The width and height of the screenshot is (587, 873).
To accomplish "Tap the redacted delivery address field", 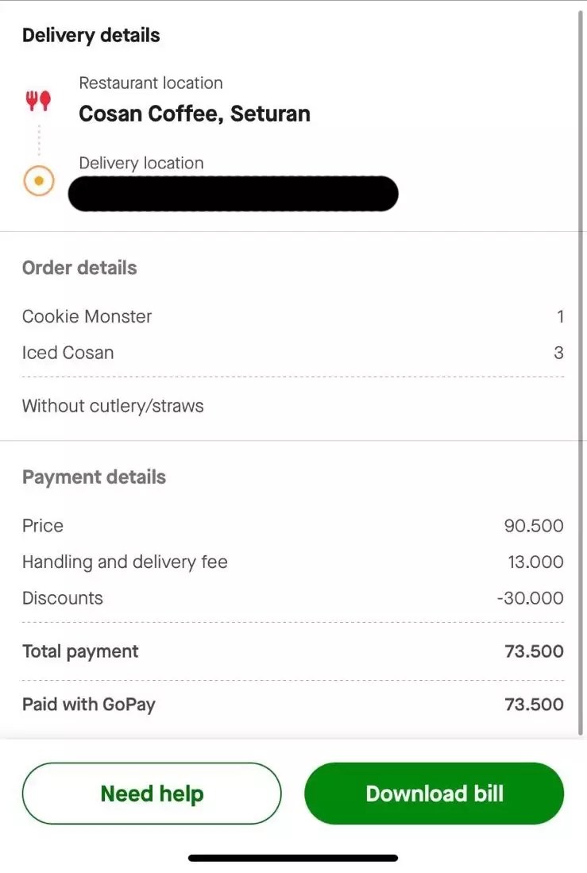I will (233, 194).
